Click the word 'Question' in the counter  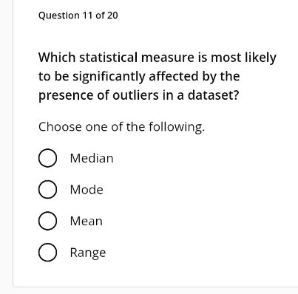click(x=59, y=16)
